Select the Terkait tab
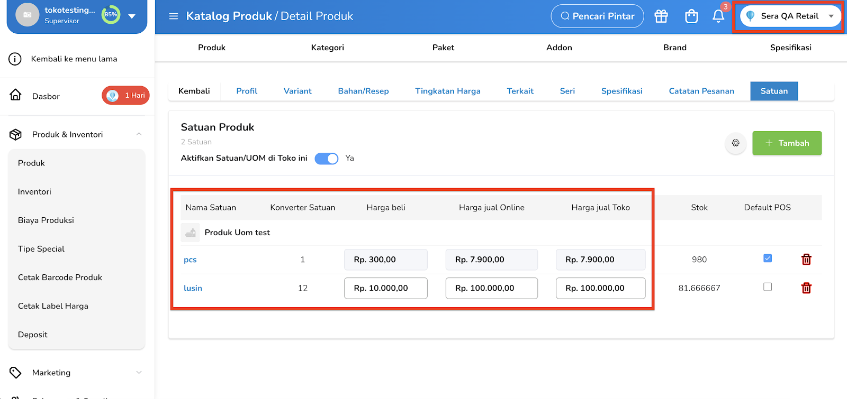The image size is (847, 399). [x=520, y=91]
